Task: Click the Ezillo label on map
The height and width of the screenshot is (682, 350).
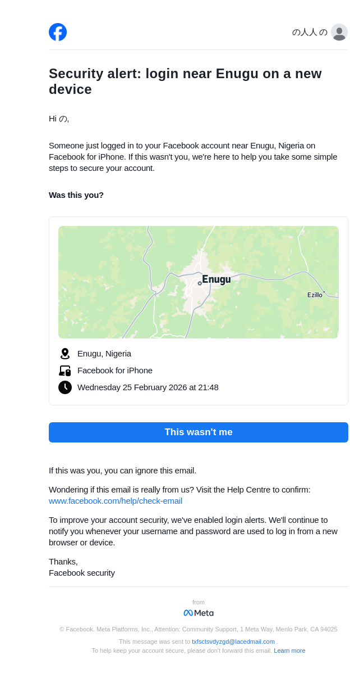Action: [x=315, y=295]
